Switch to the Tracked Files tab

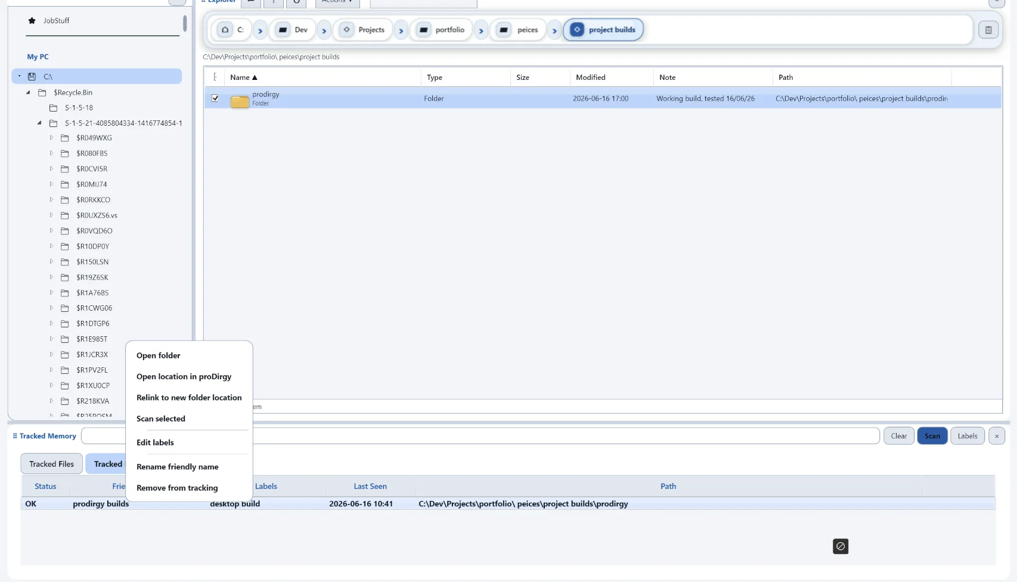[52, 464]
